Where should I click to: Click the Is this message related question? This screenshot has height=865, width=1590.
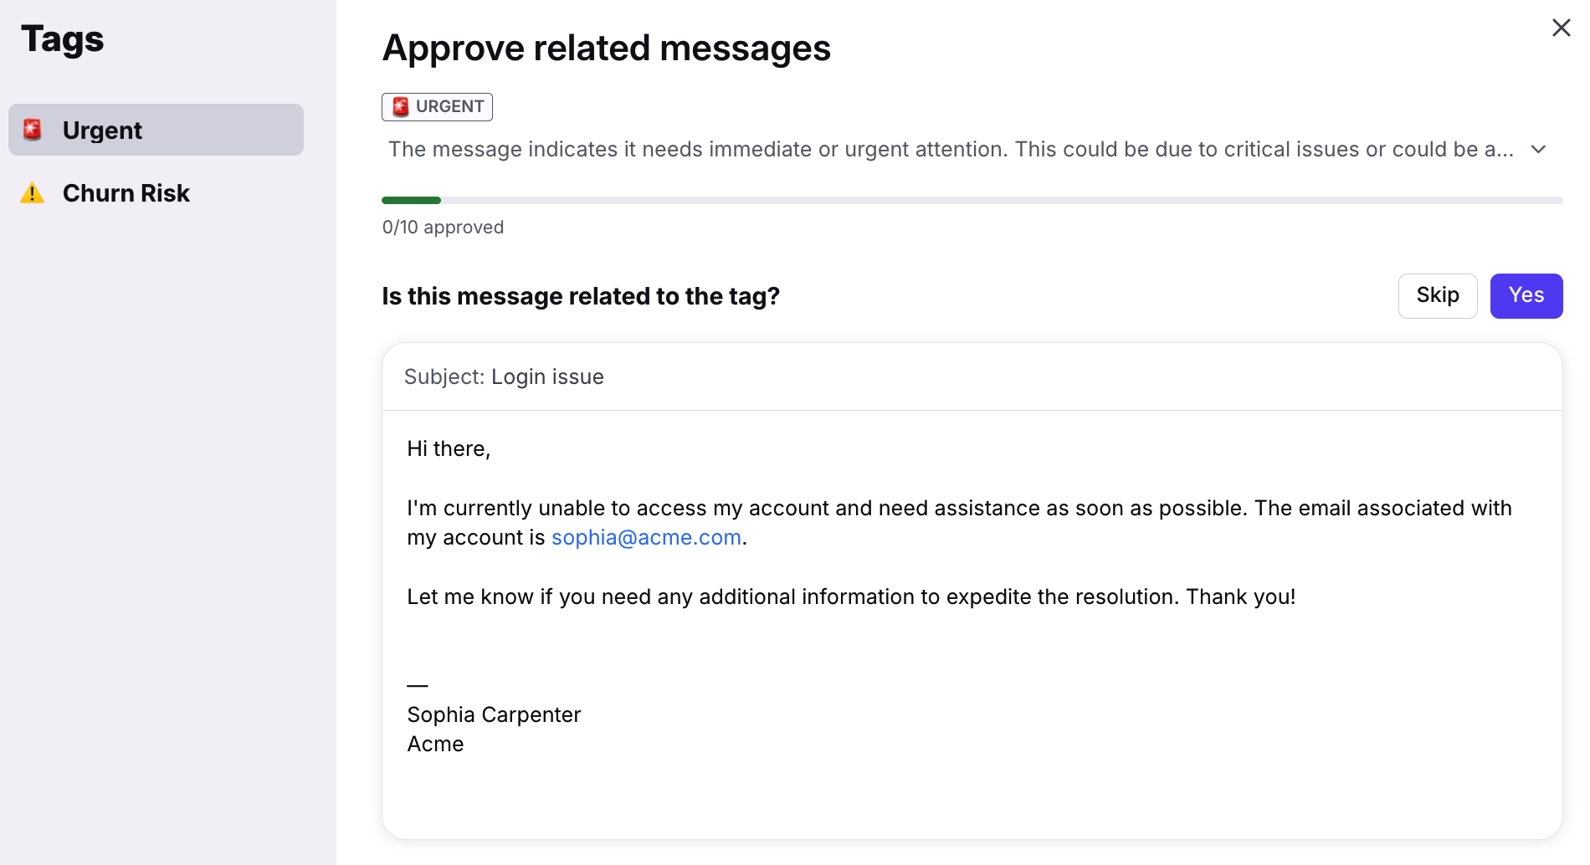point(581,296)
